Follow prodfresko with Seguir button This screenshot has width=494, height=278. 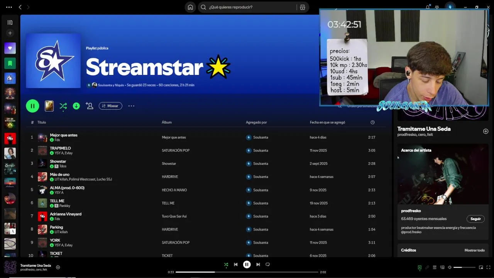click(475, 219)
